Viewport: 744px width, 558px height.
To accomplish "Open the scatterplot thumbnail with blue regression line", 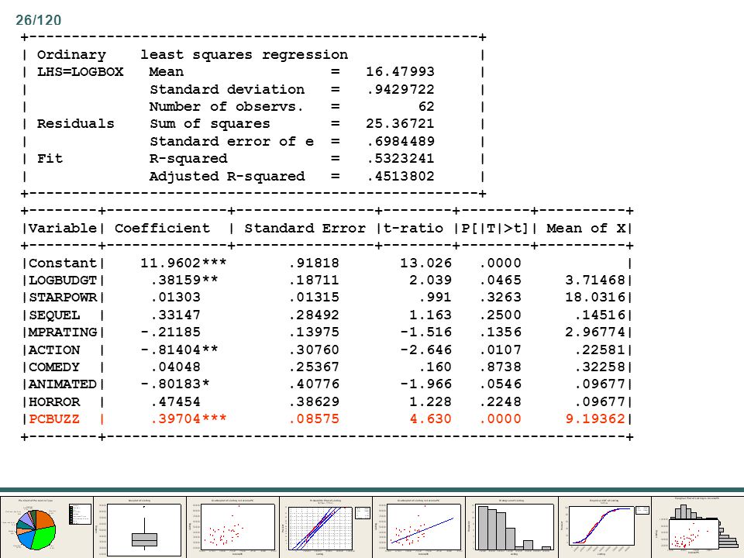I will [419, 527].
